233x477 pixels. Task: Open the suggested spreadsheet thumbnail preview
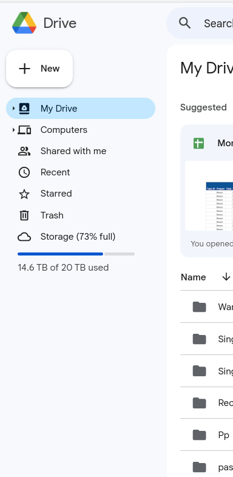point(209,195)
